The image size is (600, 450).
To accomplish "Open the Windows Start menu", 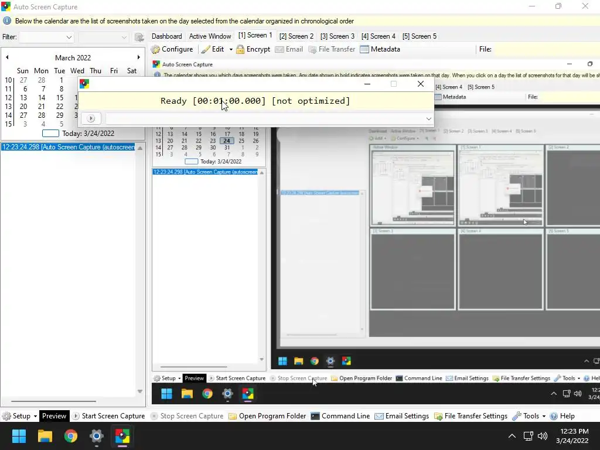I will 19,436.
